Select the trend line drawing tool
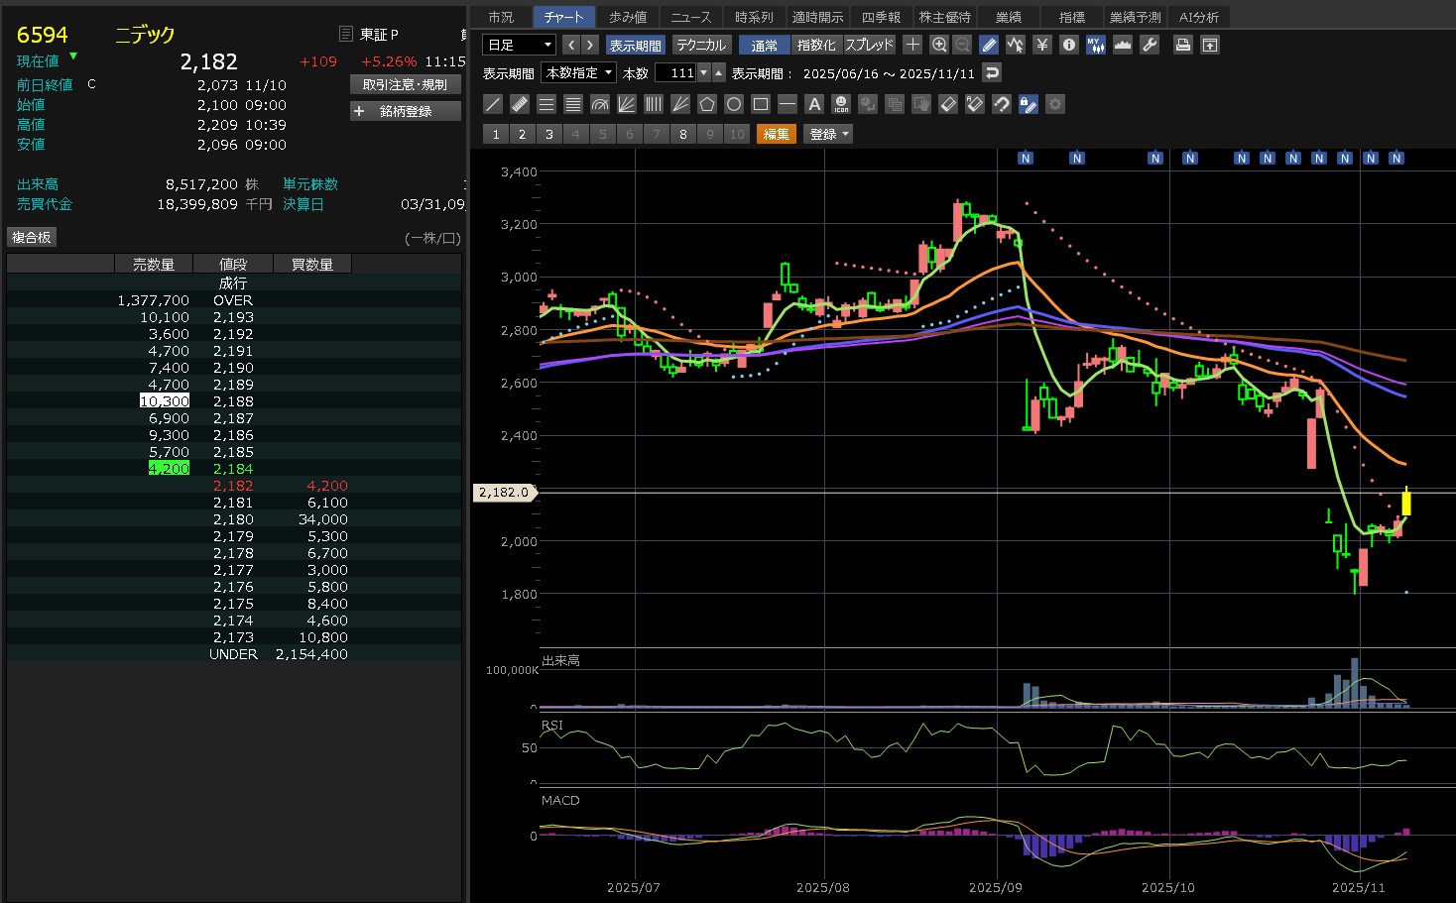 [x=493, y=104]
